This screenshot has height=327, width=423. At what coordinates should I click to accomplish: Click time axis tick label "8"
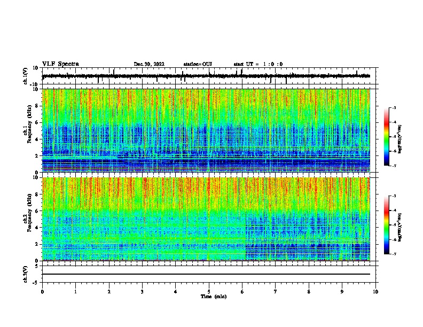[x=309, y=292]
